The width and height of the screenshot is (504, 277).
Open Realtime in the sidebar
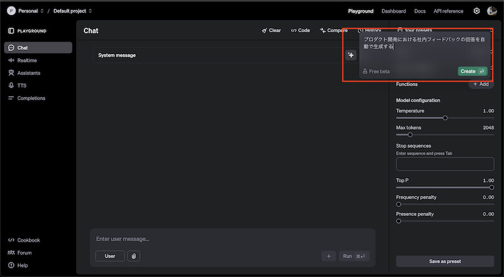tap(26, 60)
